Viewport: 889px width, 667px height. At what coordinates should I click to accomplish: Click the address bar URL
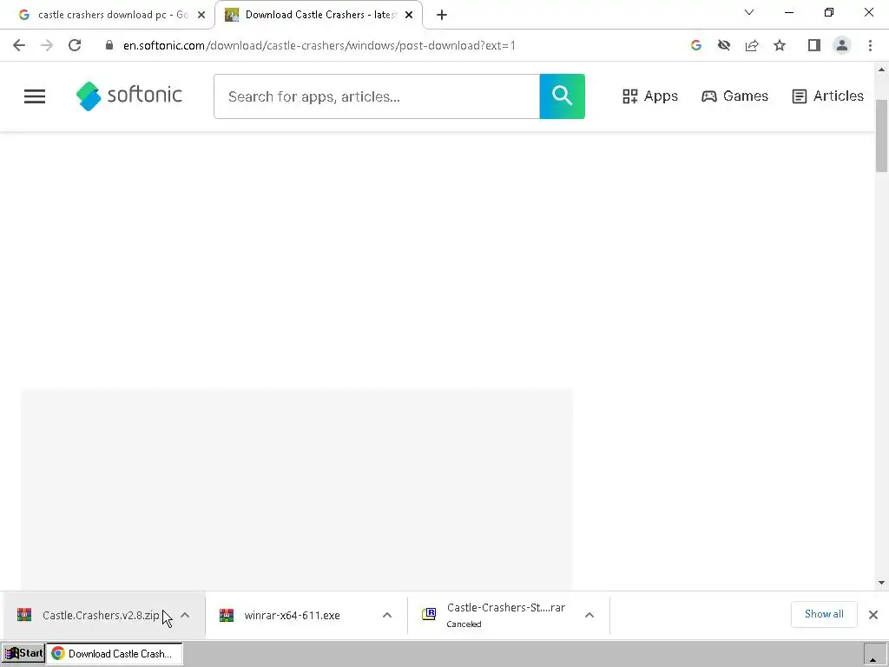(x=319, y=45)
